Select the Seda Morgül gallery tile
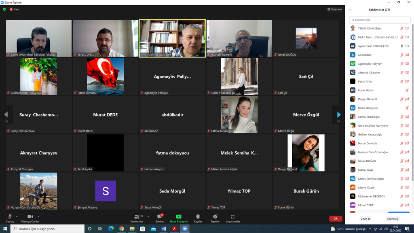 click(x=172, y=191)
